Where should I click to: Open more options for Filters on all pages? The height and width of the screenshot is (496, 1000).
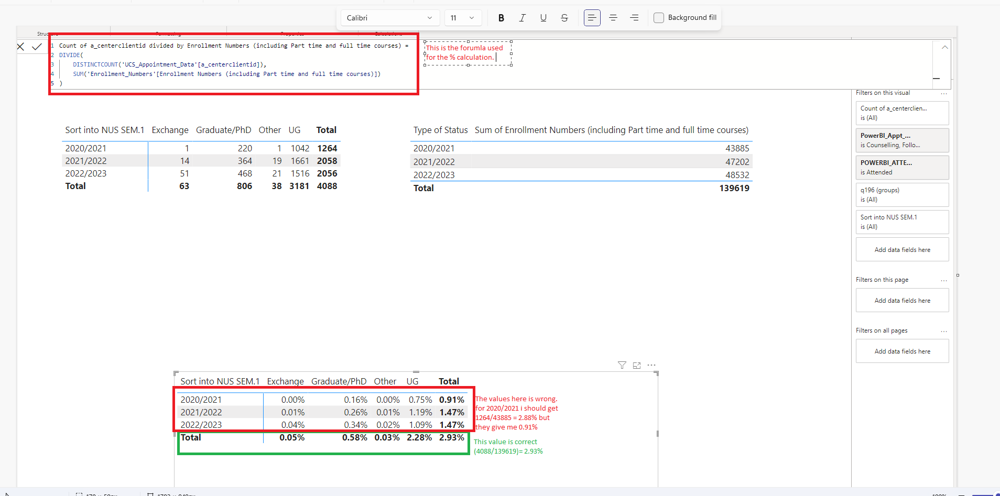click(944, 331)
